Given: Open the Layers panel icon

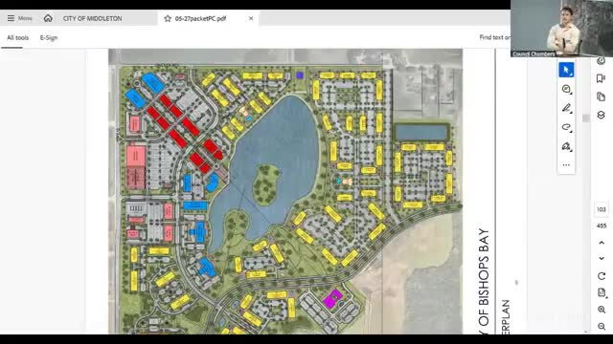Looking at the screenshot, I should coord(601,115).
